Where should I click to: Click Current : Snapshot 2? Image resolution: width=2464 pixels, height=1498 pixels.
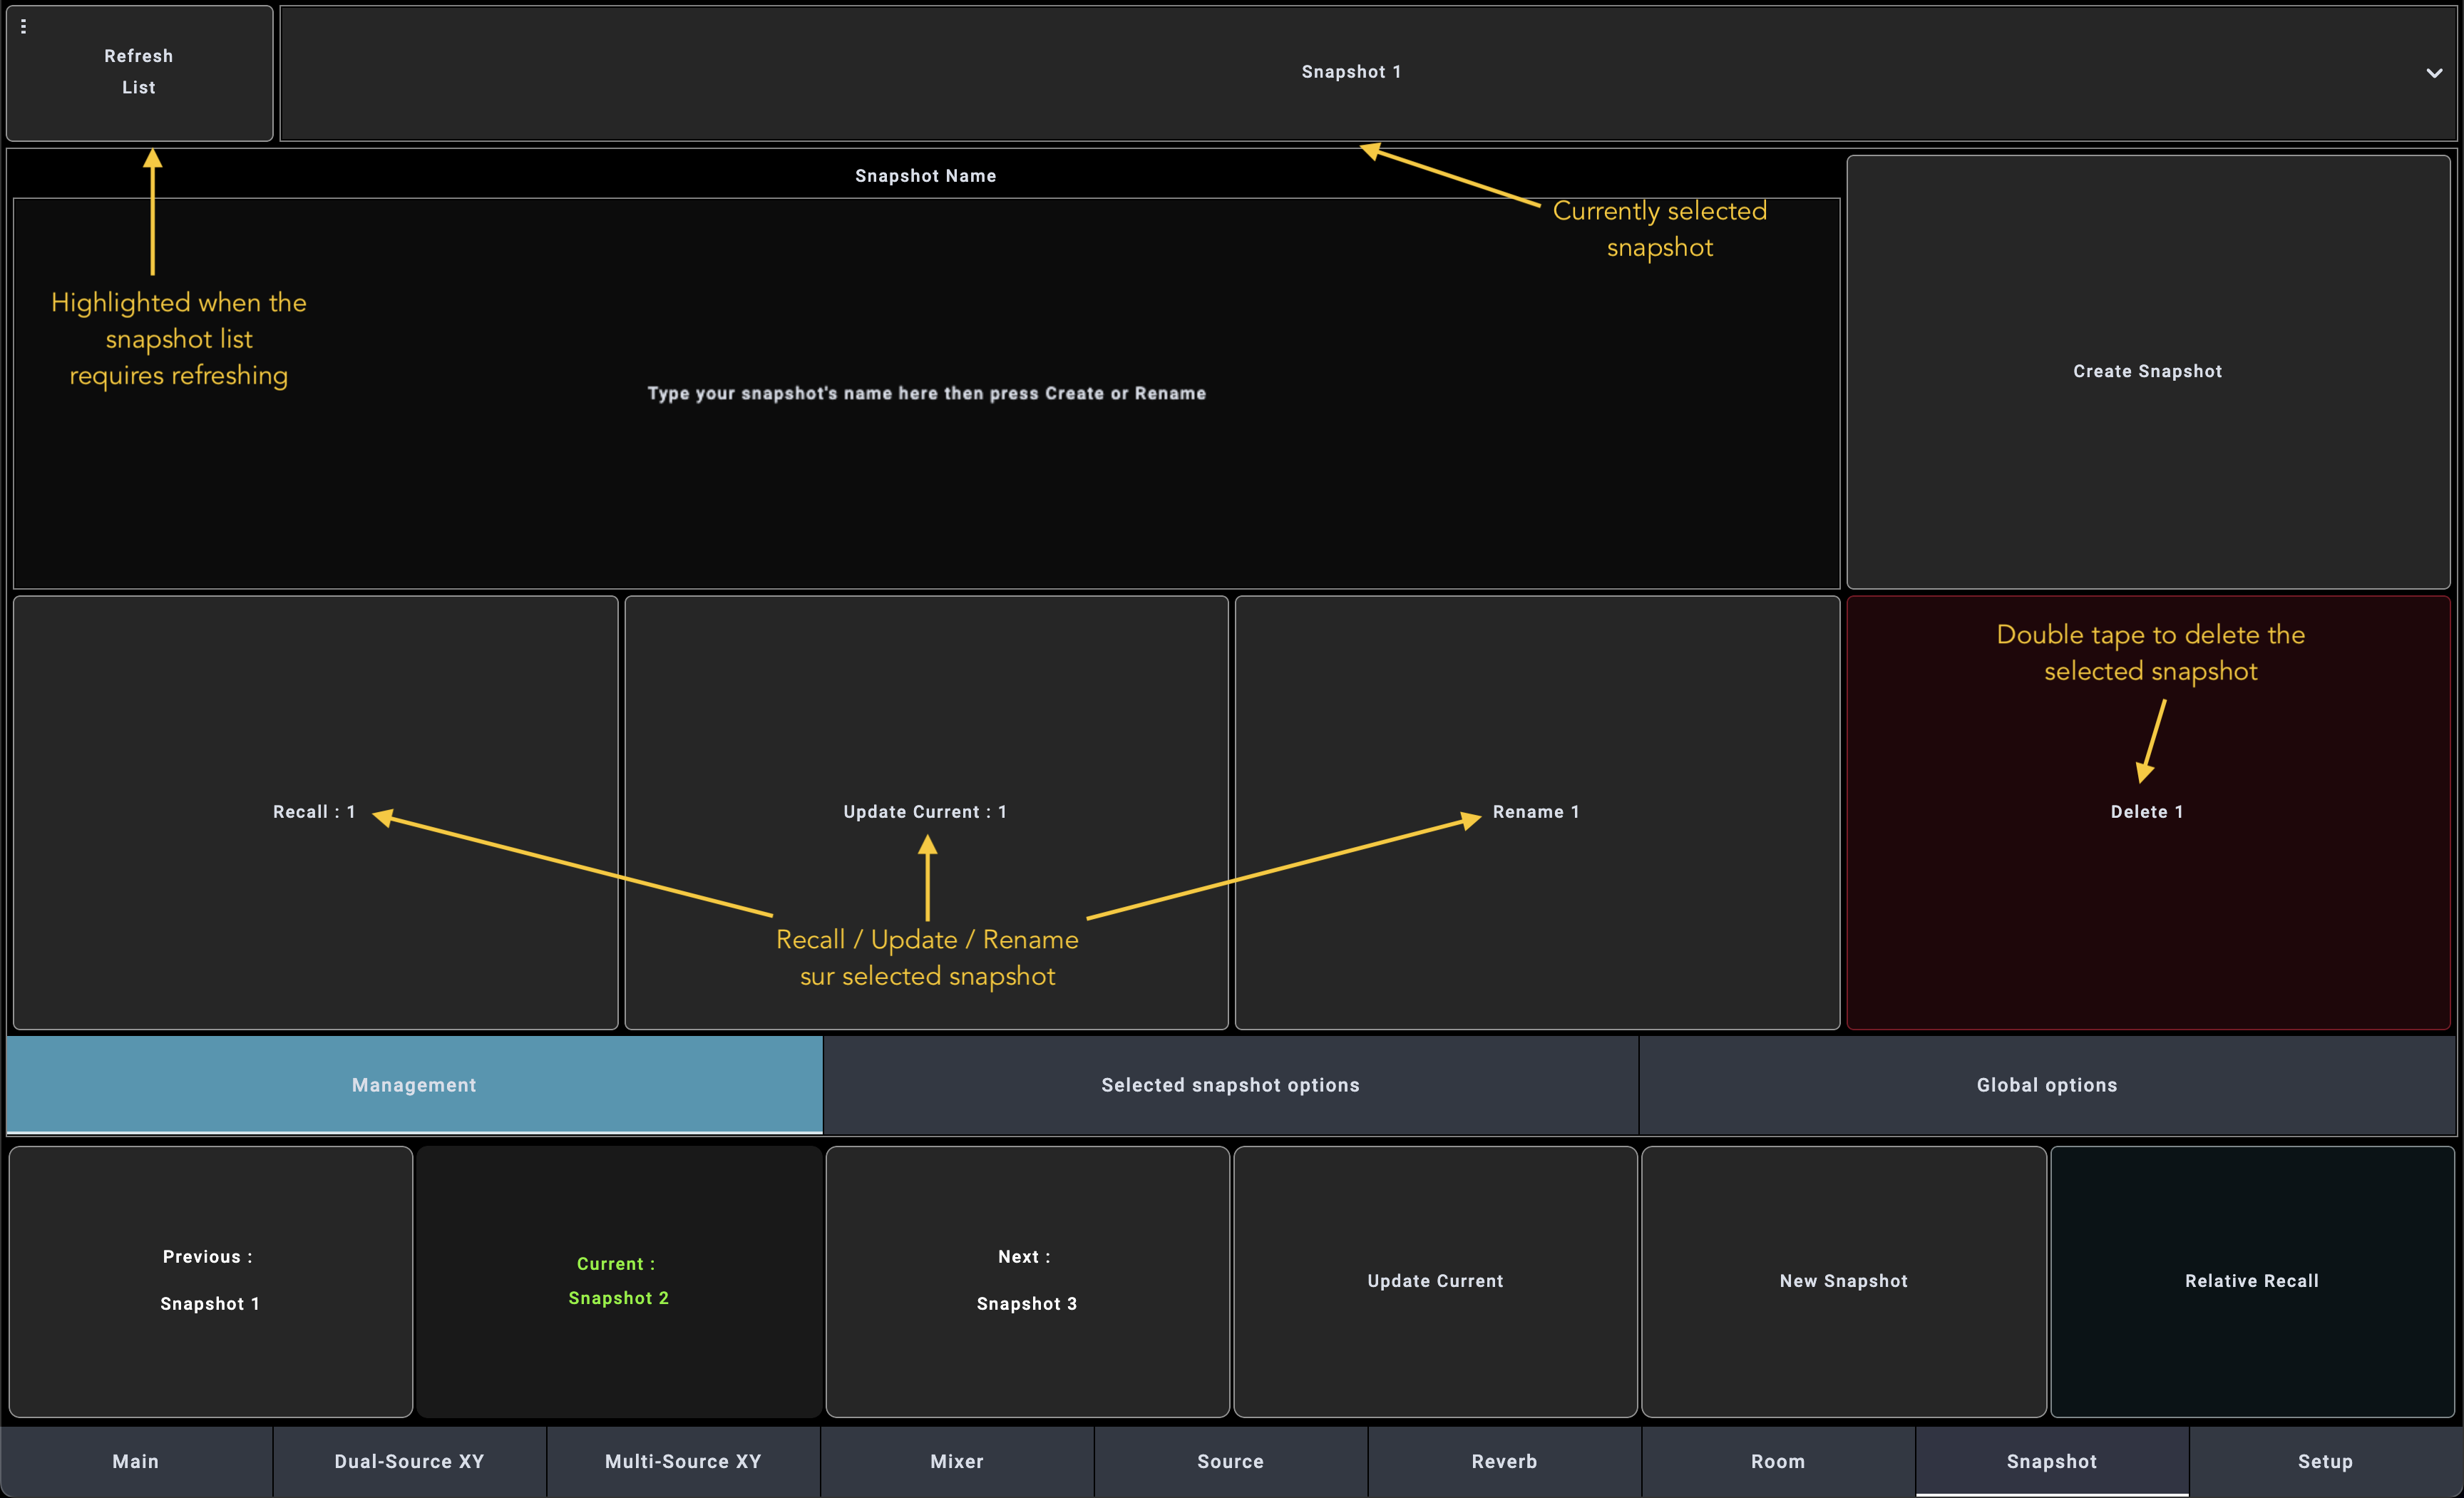(618, 1281)
